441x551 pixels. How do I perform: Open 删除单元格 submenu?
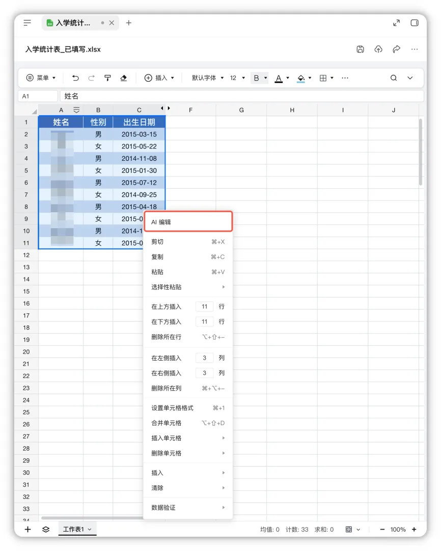(x=188, y=454)
